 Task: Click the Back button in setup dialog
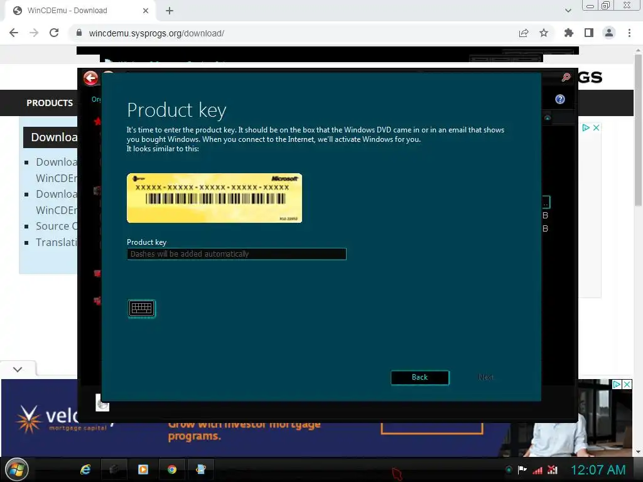click(x=420, y=377)
